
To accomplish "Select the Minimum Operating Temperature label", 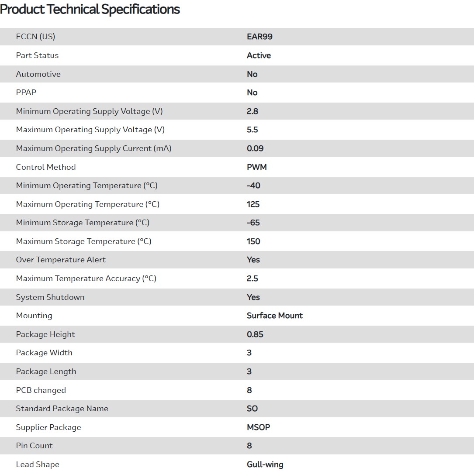I will tap(86, 186).
